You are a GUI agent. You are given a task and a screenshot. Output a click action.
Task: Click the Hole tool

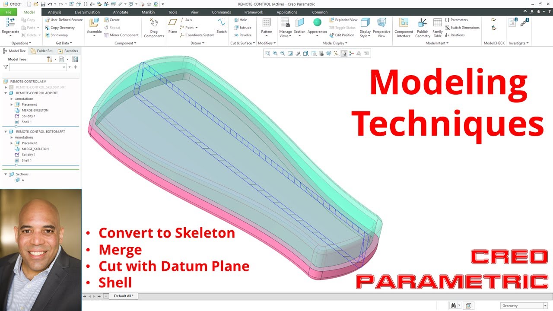[x=240, y=20]
